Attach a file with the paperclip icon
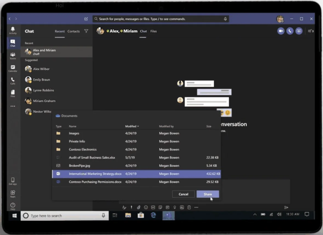Image resolution: width=323 pixels, height=235 pixels. 139,207
